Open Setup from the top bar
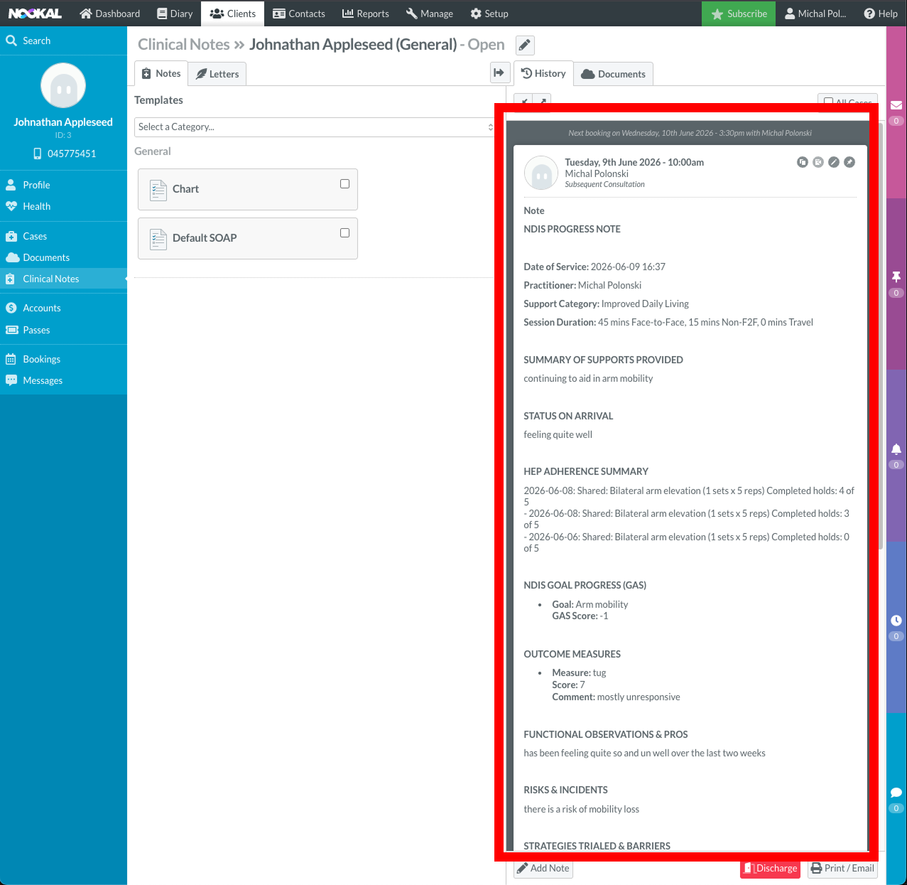The height and width of the screenshot is (885, 907). 489,14
